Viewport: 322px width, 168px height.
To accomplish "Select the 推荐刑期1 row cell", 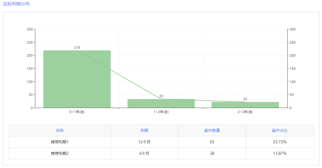I will point(60,142).
